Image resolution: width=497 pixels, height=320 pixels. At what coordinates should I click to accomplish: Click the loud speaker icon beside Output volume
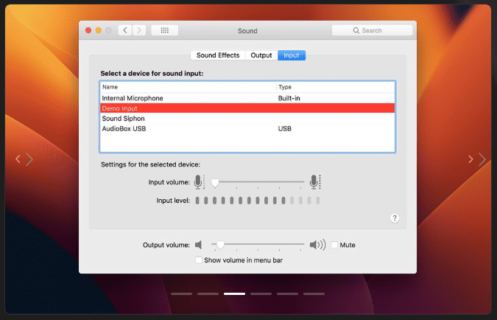(x=317, y=245)
